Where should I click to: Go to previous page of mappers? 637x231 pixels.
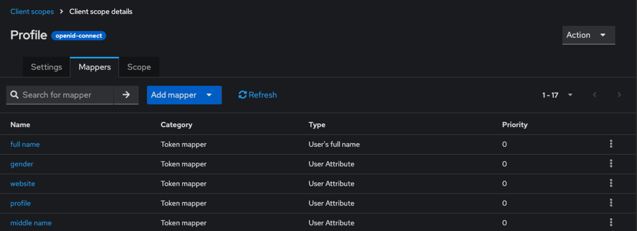pos(595,95)
